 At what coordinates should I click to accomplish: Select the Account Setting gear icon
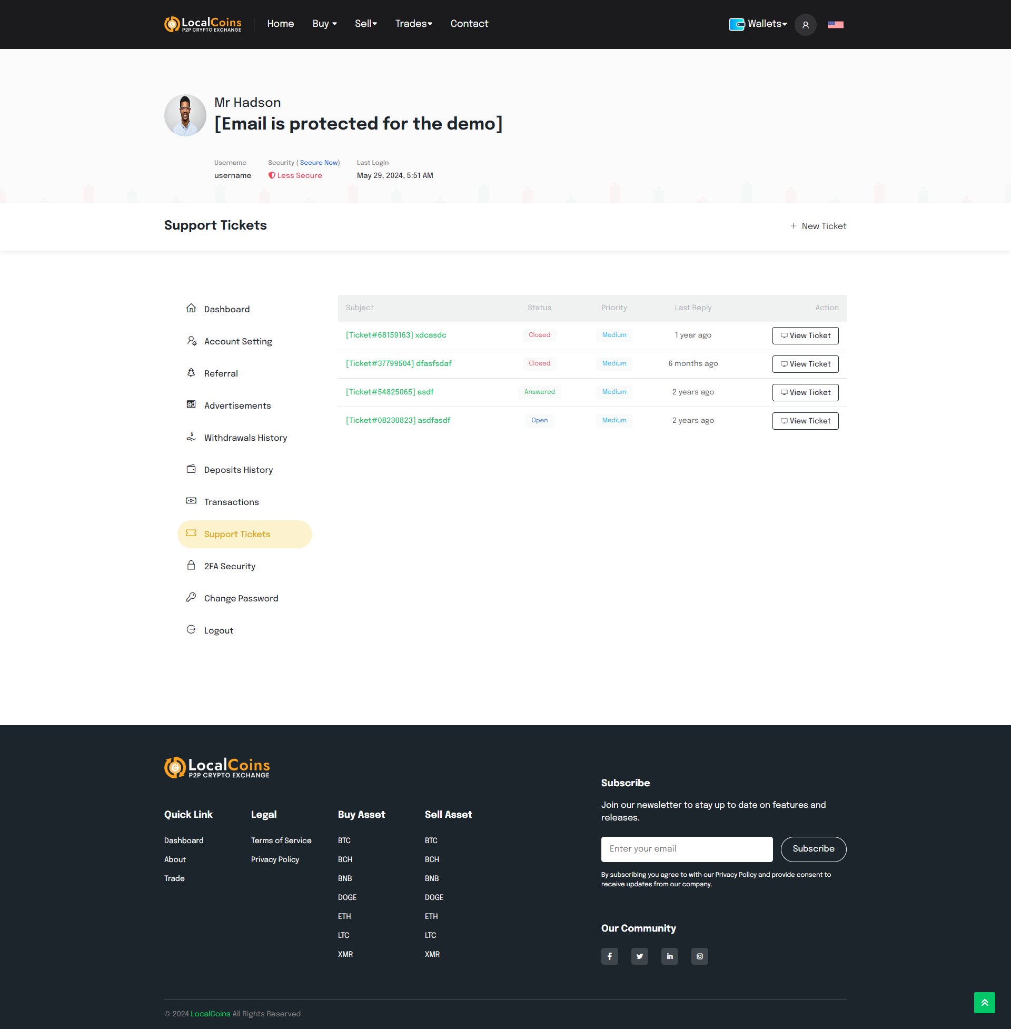191,341
